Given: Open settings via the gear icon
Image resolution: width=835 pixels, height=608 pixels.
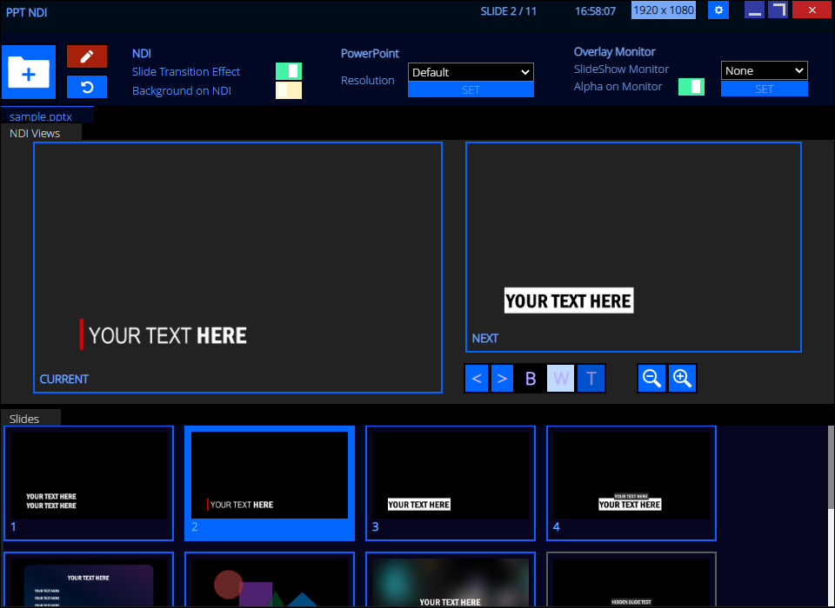Looking at the screenshot, I should tap(718, 10).
